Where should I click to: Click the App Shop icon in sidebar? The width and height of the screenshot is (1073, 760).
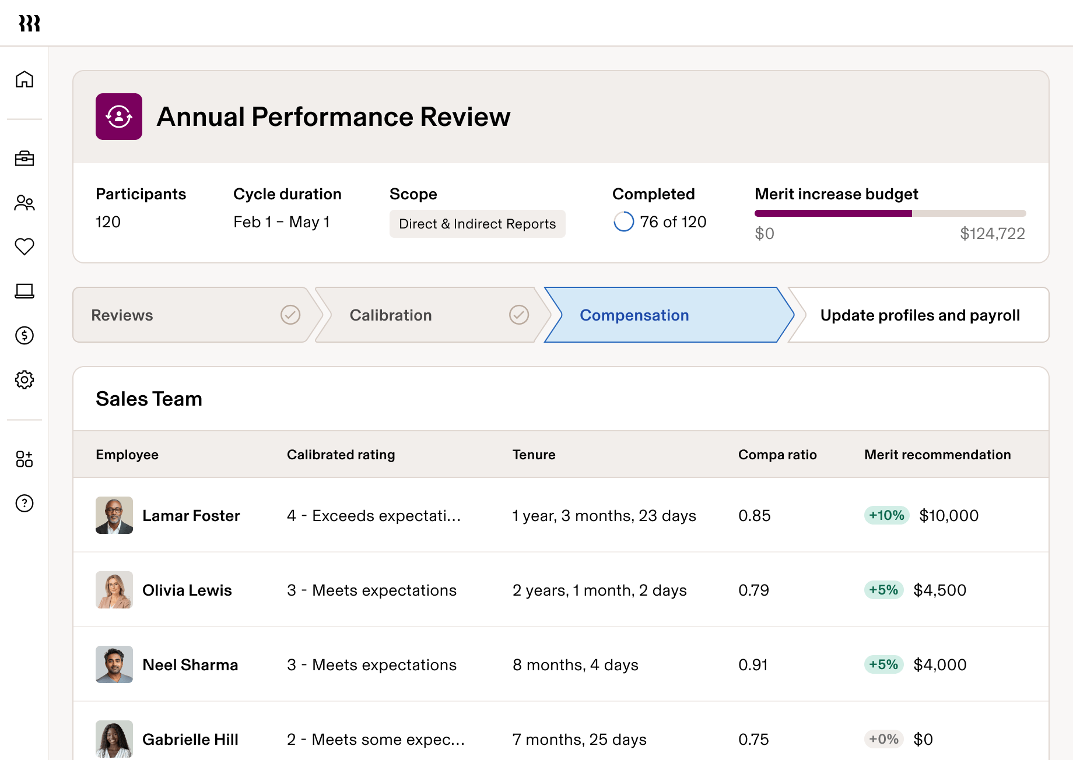pos(24,459)
